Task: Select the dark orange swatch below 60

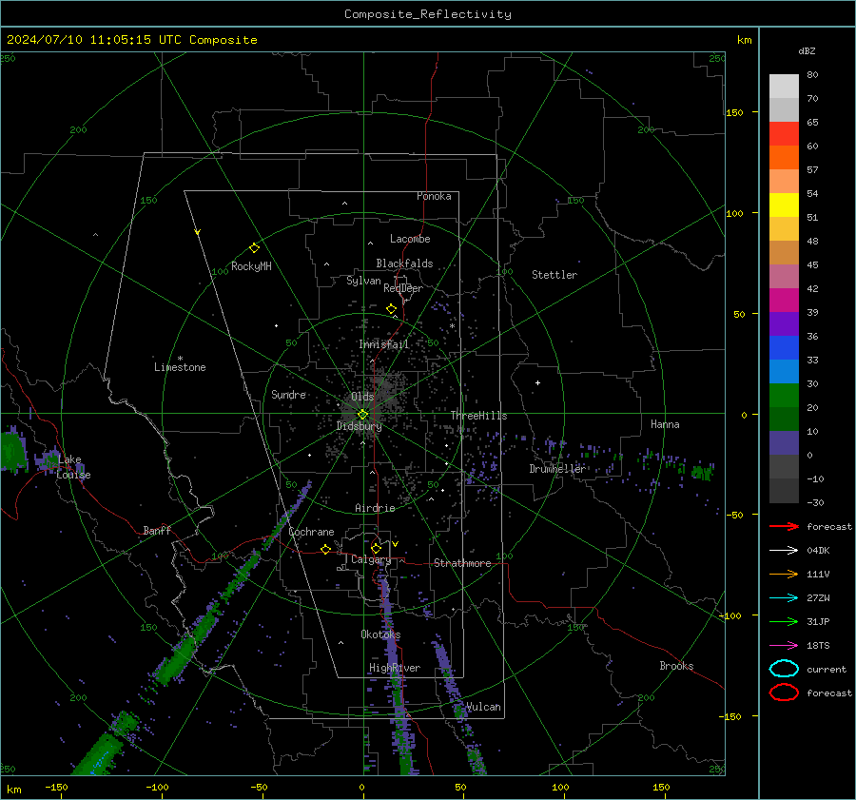Action: (x=784, y=158)
